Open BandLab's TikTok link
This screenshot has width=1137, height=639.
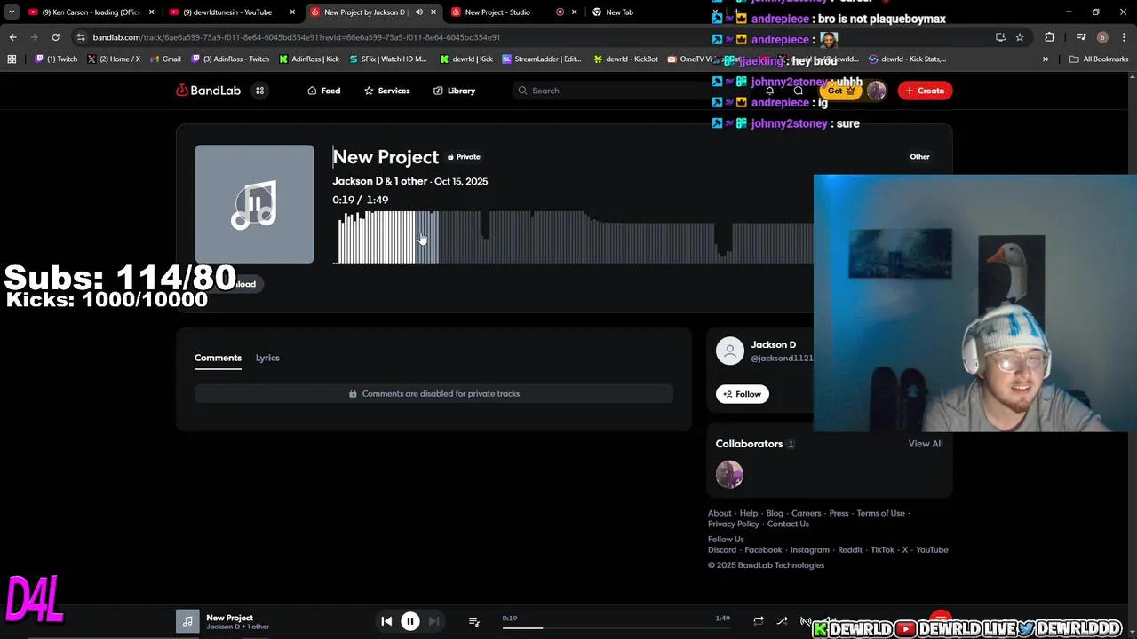click(x=882, y=549)
